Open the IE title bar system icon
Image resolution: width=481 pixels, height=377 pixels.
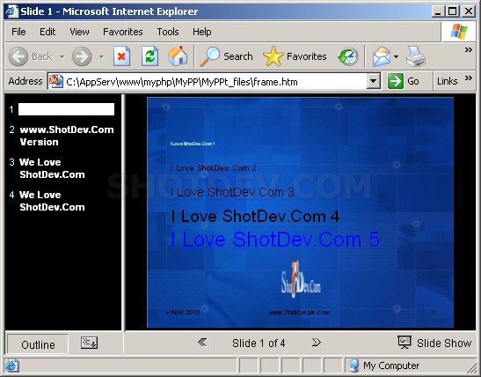pyautogui.click(x=12, y=11)
